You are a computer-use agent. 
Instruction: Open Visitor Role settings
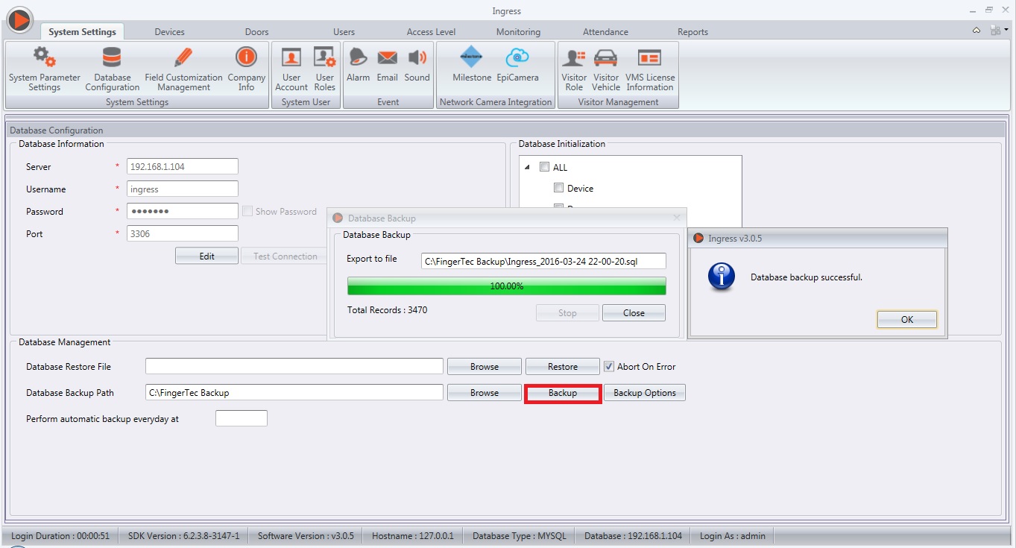(x=574, y=69)
